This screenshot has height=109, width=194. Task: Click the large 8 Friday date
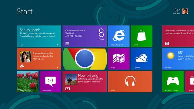[101, 34]
